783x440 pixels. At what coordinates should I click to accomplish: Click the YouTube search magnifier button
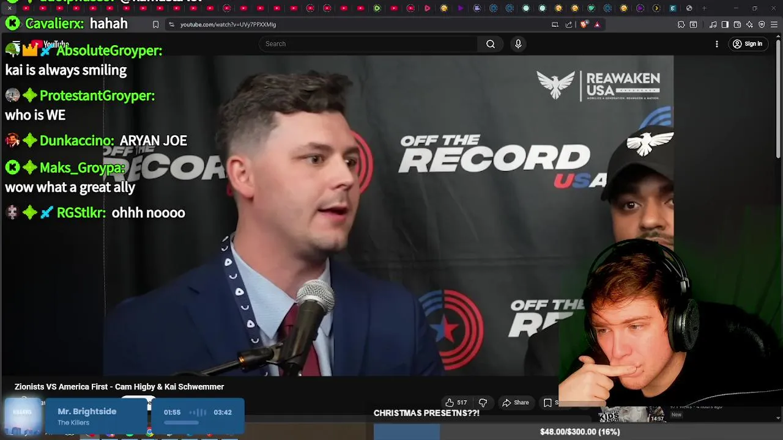coord(491,44)
